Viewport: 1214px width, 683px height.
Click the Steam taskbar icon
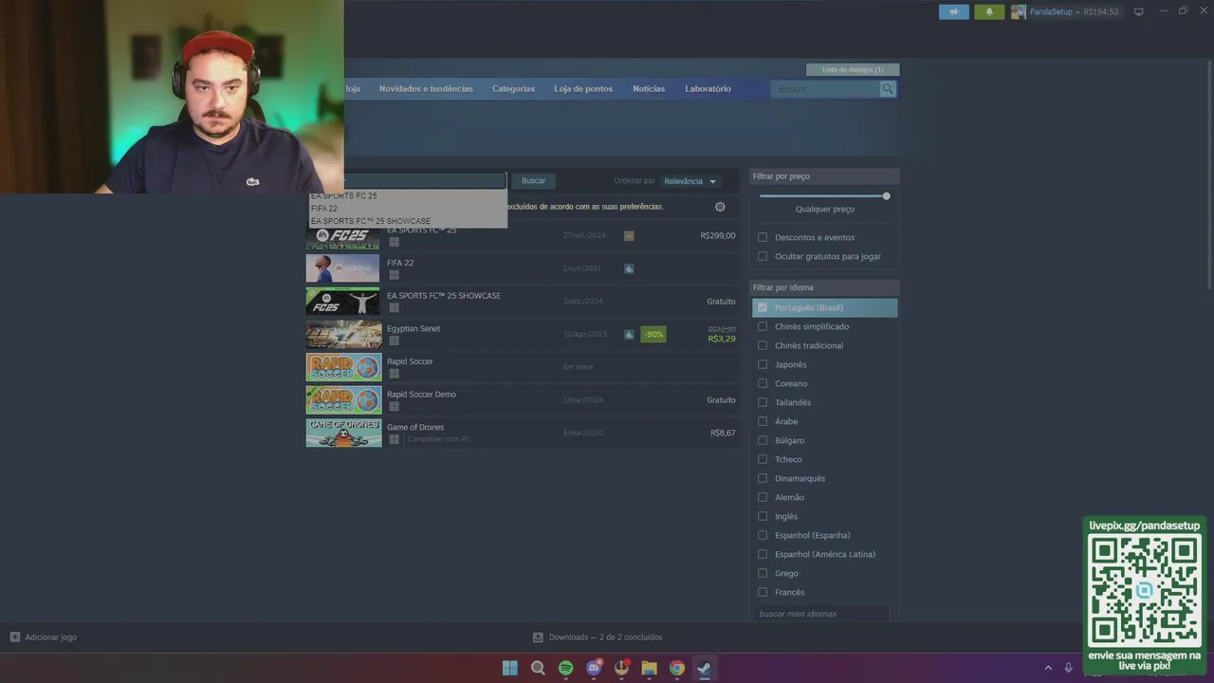pos(705,668)
